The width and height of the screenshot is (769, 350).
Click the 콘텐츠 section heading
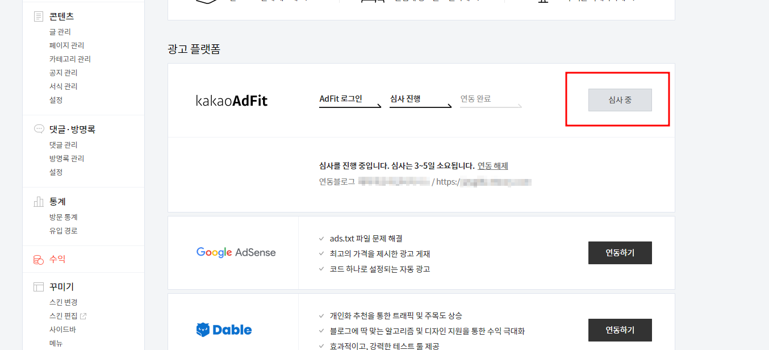[62, 16]
